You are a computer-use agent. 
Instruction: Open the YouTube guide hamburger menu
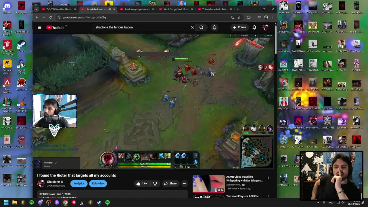pyautogui.click(x=39, y=27)
